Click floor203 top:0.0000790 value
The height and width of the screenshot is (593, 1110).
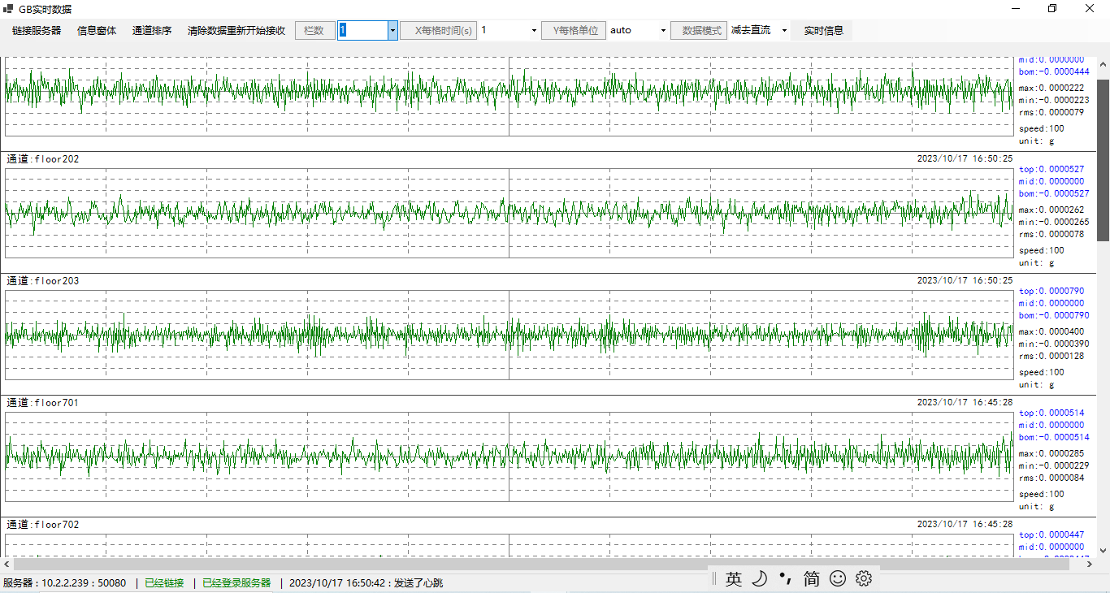[x=1051, y=291]
